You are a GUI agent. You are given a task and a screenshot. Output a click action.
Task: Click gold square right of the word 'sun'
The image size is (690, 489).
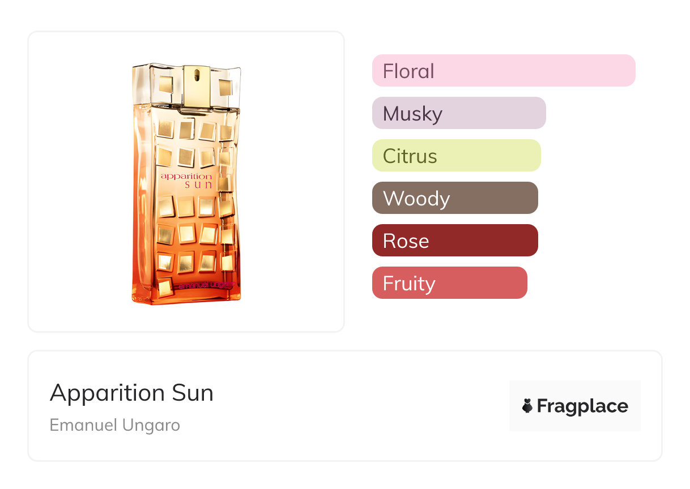[x=224, y=183]
